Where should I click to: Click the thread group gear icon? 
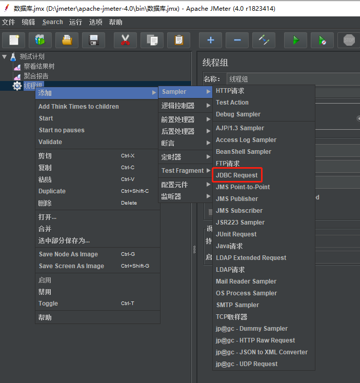17,86
